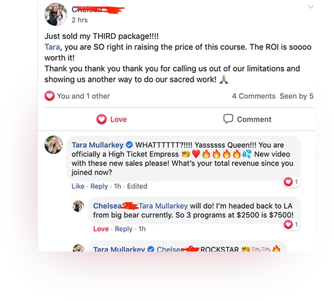Click the Comment speech bubble icon
The image size is (334, 301).
click(228, 119)
